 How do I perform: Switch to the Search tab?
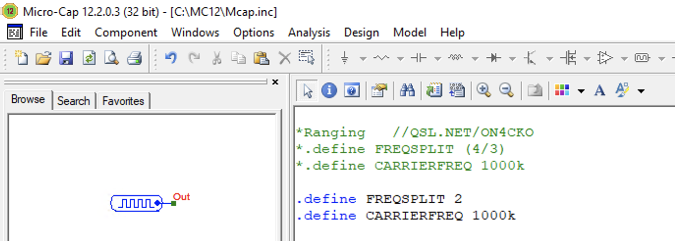(74, 101)
